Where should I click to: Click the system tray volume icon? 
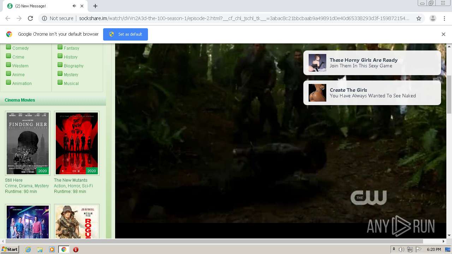[x=402, y=249]
